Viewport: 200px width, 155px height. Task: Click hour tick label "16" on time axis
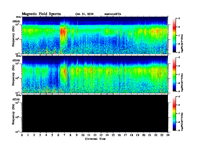pos(119,135)
